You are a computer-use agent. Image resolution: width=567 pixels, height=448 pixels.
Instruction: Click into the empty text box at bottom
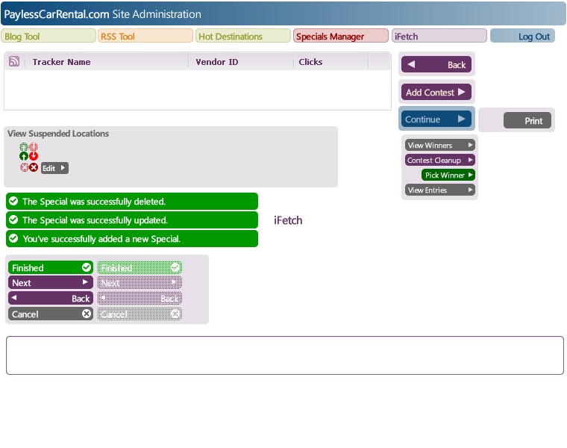(284, 355)
